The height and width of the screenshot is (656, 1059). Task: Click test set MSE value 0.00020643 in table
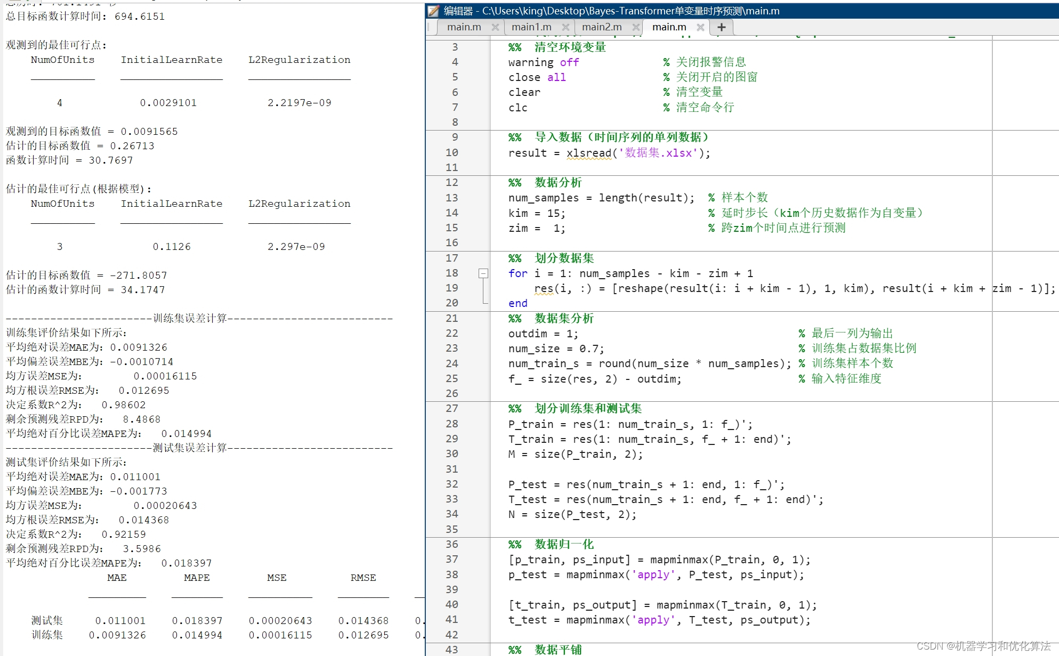[x=280, y=621]
